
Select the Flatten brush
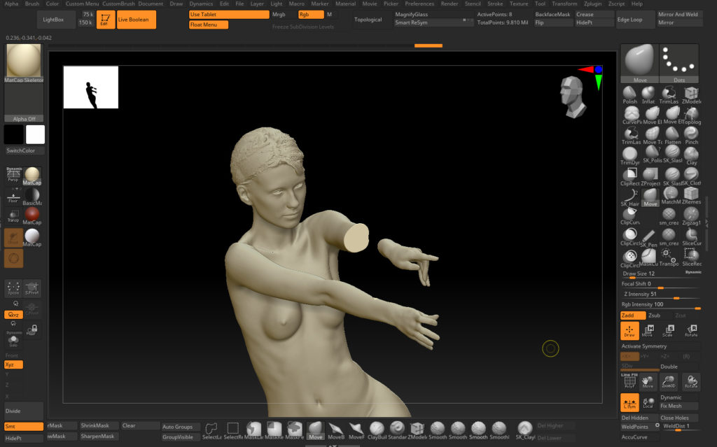671,132
